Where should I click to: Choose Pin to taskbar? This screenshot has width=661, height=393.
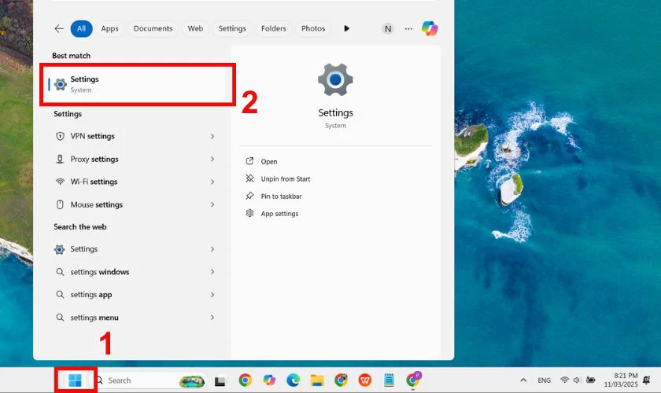coord(281,196)
